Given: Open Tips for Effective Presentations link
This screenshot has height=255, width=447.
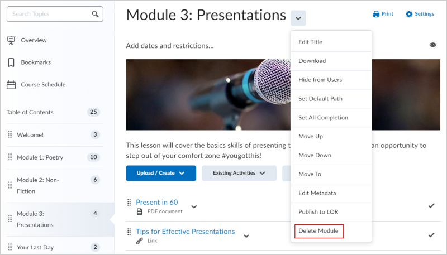Looking at the screenshot, I should [185, 232].
